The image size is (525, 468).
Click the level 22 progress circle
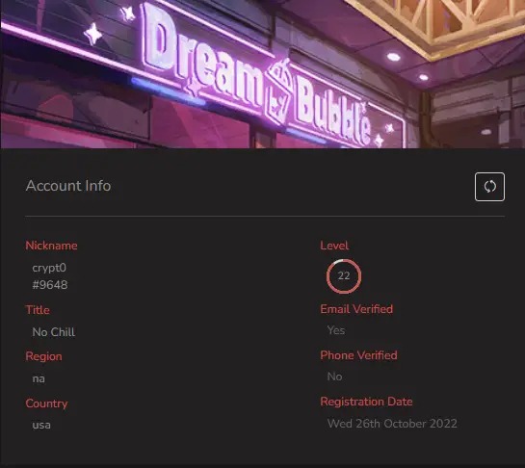tap(344, 276)
